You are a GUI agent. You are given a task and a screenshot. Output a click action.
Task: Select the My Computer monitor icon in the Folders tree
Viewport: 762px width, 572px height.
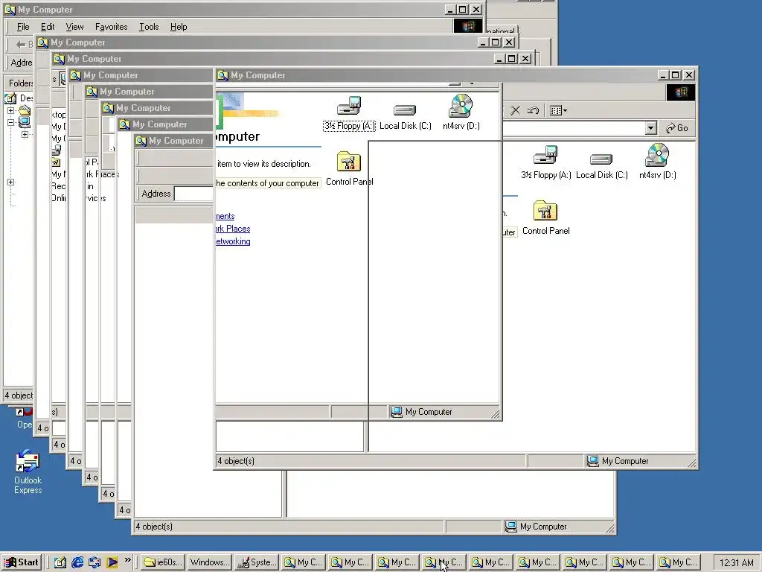[x=25, y=121]
